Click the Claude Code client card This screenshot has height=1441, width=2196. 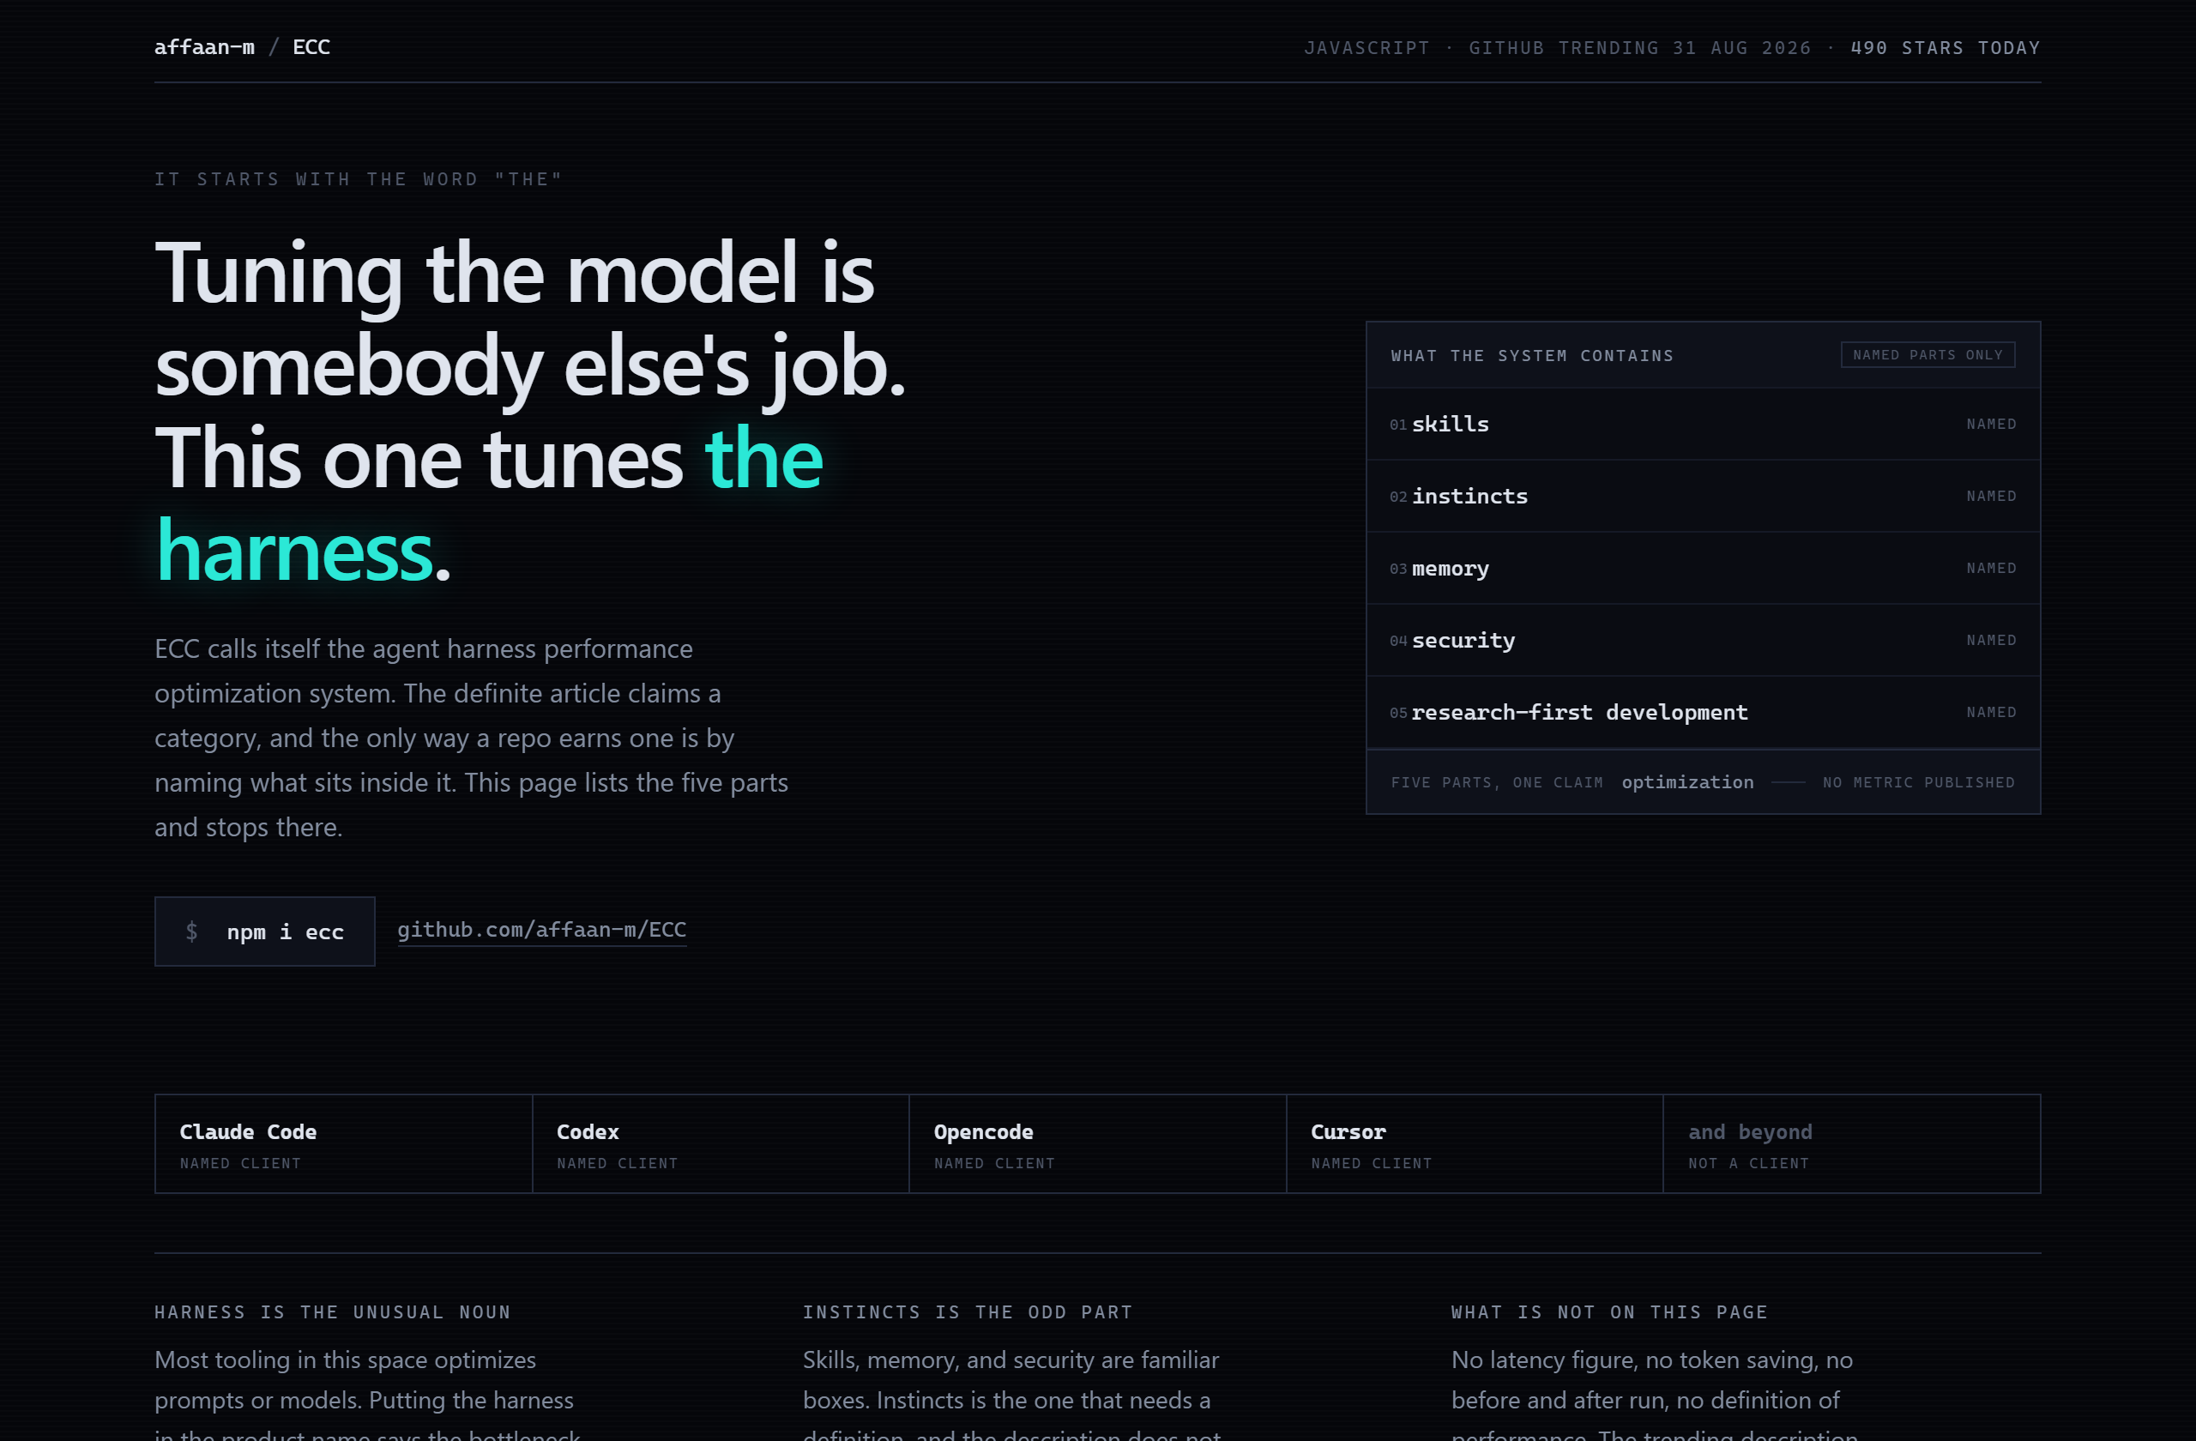pos(343,1144)
